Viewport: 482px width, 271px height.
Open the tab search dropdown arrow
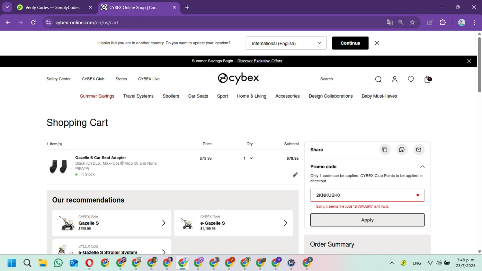click(7, 7)
